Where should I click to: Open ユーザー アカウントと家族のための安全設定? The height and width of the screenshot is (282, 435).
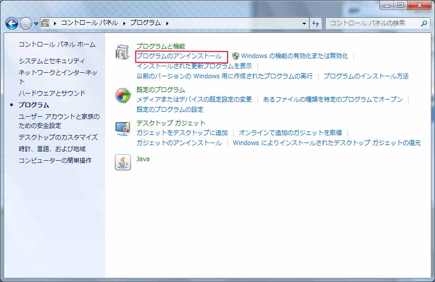[x=59, y=121]
